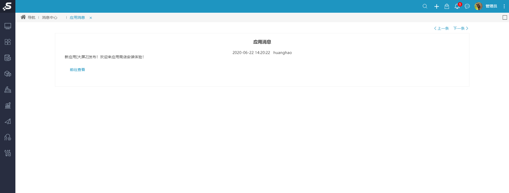Click the sender name huanghao
This screenshot has height=193, width=509.
coord(283,53)
